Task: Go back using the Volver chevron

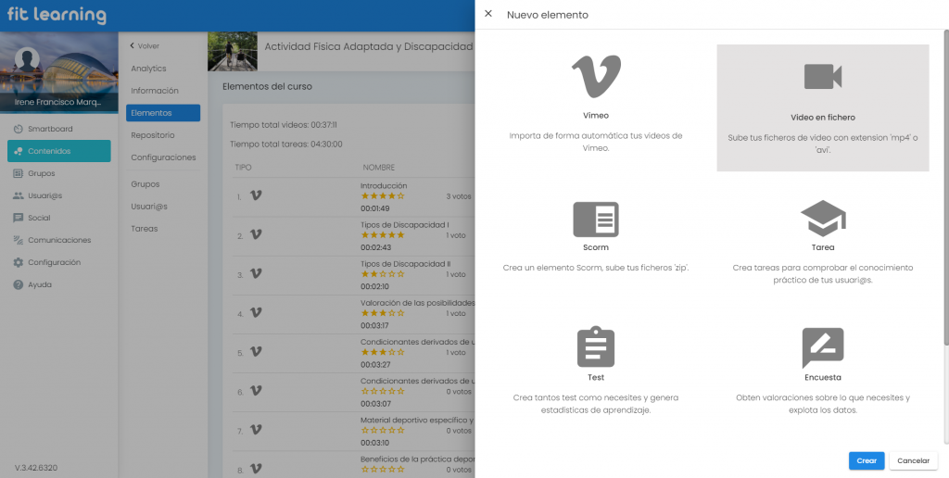Action: (x=133, y=45)
